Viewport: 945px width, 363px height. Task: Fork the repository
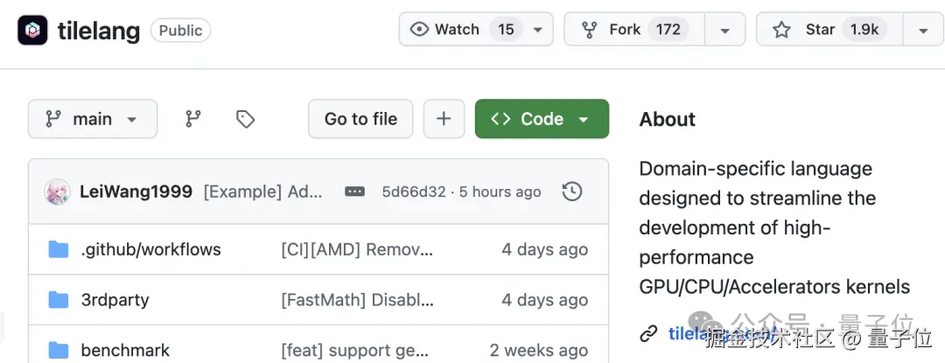pos(633,30)
